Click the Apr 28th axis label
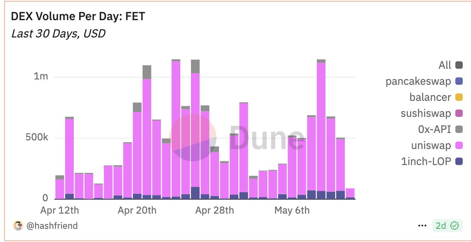This screenshot has width=471, height=242. [214, 210]
